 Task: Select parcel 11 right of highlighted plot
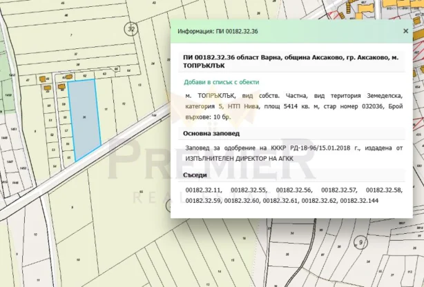106,109
